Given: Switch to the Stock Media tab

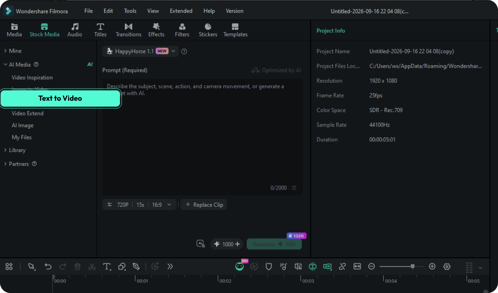Looking at the screenshot, I should point(44,30).
